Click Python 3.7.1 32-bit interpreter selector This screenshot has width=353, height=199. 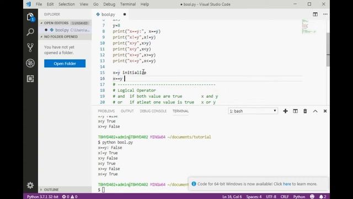pyautogui.click(x=42, y=197)
